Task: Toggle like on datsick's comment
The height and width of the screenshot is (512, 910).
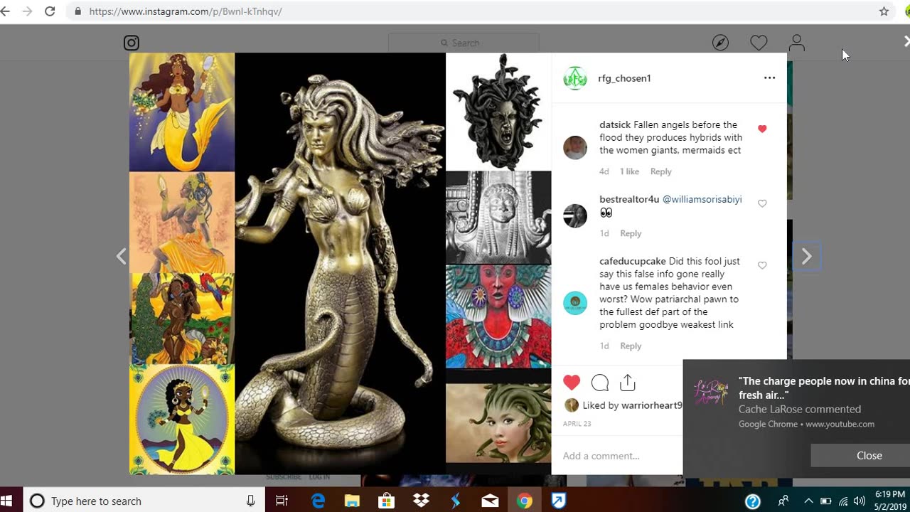Action: [x=762, y=129]
